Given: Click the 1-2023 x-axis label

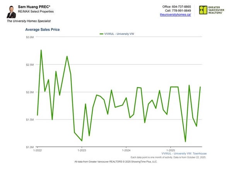Looking at the screenshot, I should pos(82,150).
